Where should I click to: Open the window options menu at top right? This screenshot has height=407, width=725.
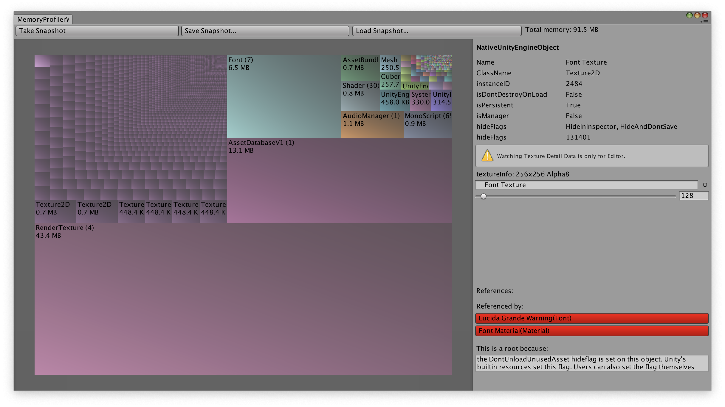705,21
